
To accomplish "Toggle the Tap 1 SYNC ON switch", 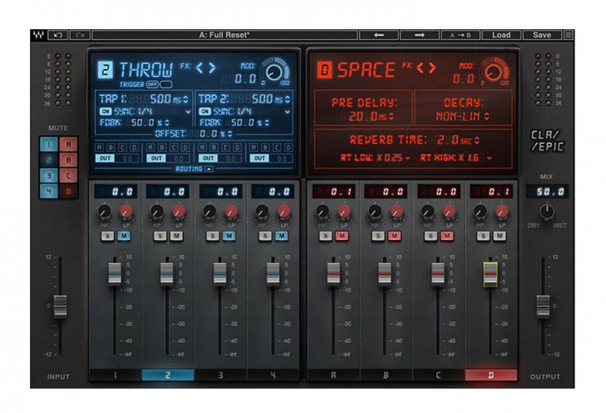I will click(106, 112).
